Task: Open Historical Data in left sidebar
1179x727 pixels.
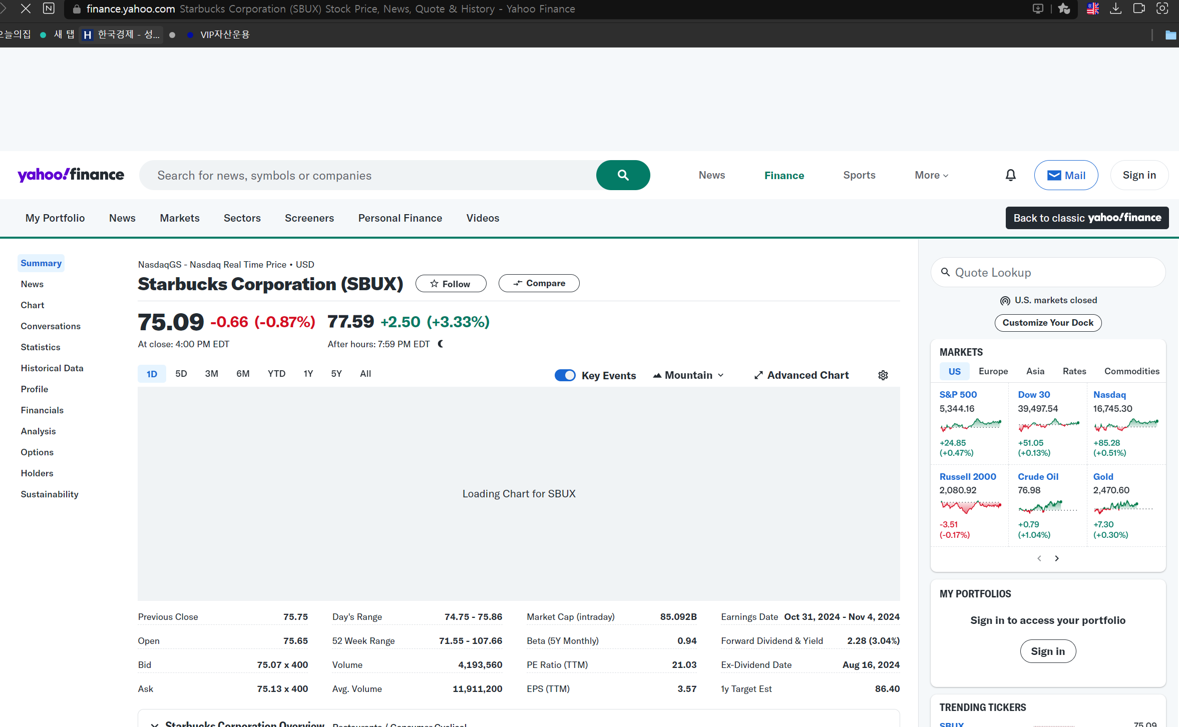Action: coord(52,368)
